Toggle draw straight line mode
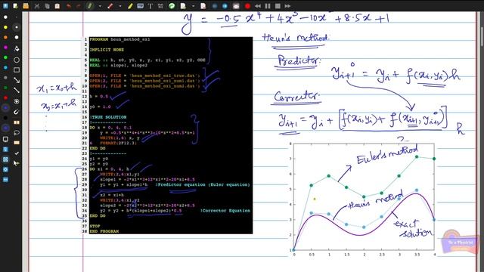This screenshot has height=272, width=484. [17, 91]
